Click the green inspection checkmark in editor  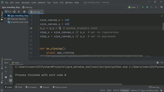click(162, 16)
